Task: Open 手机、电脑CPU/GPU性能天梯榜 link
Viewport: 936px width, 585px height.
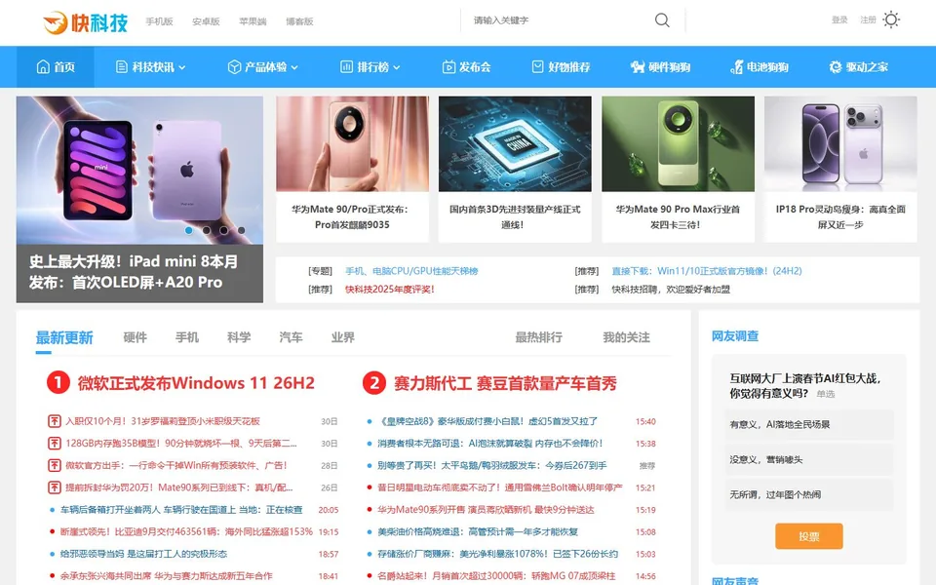Action: 411,271
